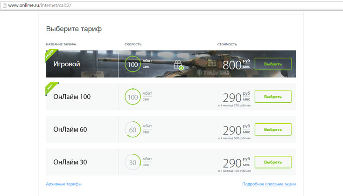Image resolution: width=343 pixels, height=196 pixels.
Task: Click the World of Tanks logo
Action: tap(209, 72)
